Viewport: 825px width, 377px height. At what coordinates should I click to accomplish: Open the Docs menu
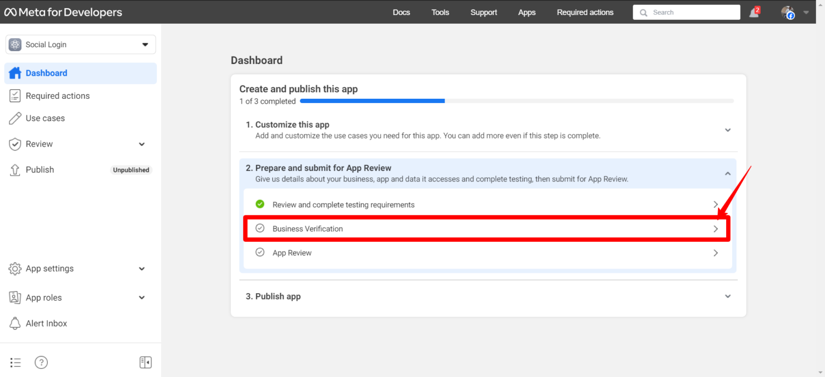401,12
